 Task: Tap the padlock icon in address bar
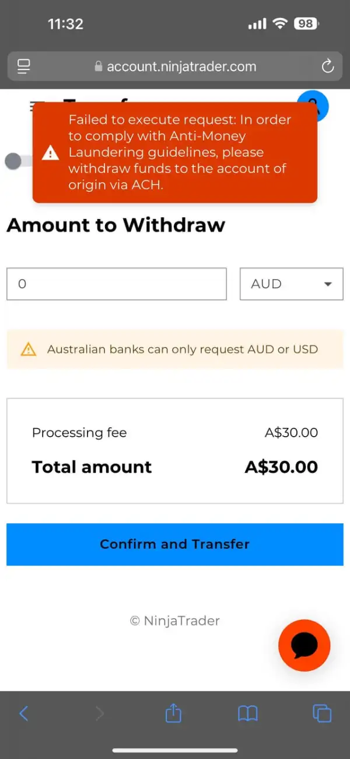coord(99,66)
